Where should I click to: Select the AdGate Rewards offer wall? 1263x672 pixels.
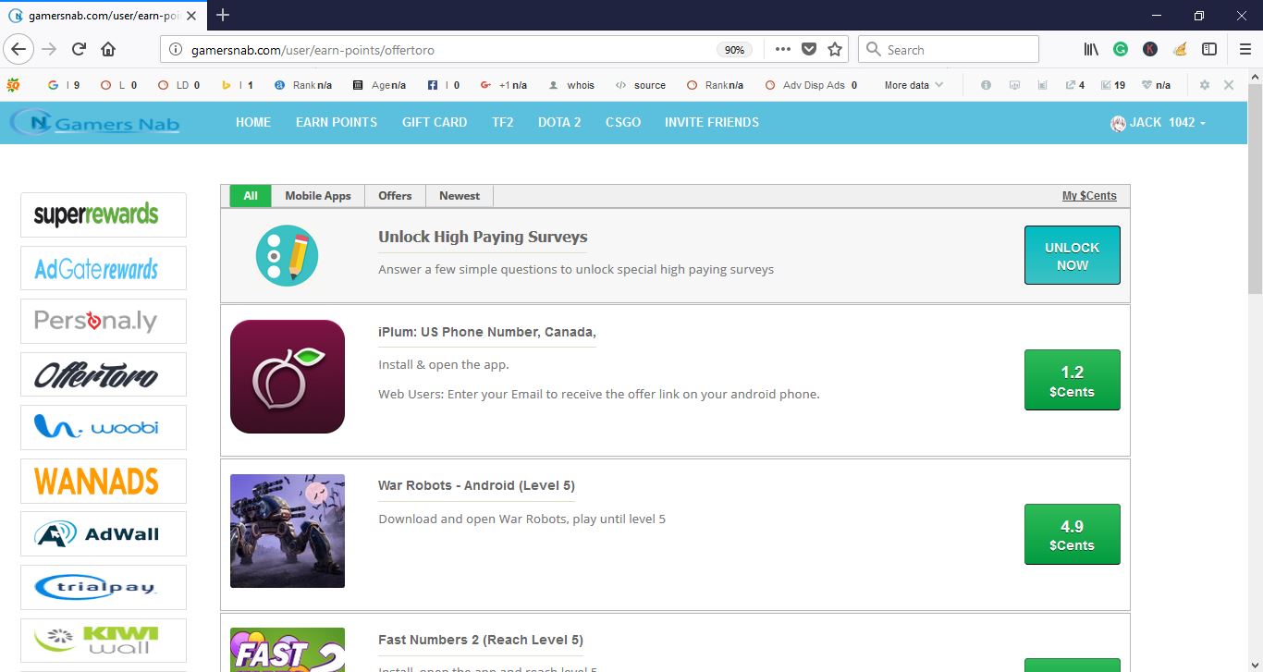[104, 268]
